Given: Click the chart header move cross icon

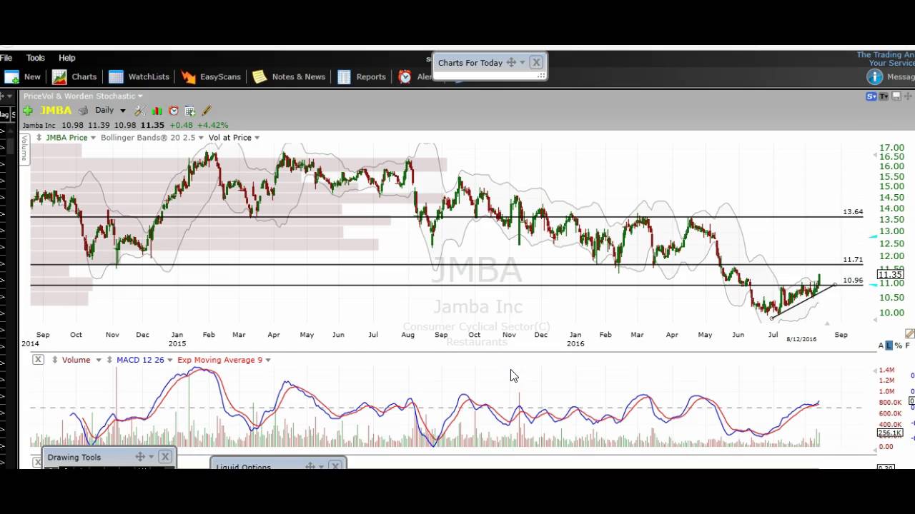Looking at the screenshot, I should 908,96.
